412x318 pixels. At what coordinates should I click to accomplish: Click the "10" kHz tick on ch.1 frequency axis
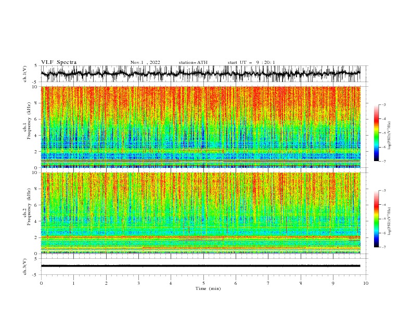pos(35,87)
